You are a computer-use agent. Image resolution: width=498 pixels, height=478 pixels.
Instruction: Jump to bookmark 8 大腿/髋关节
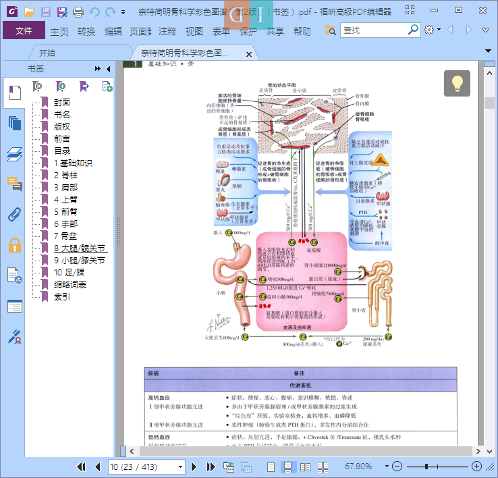click(80, 248)
